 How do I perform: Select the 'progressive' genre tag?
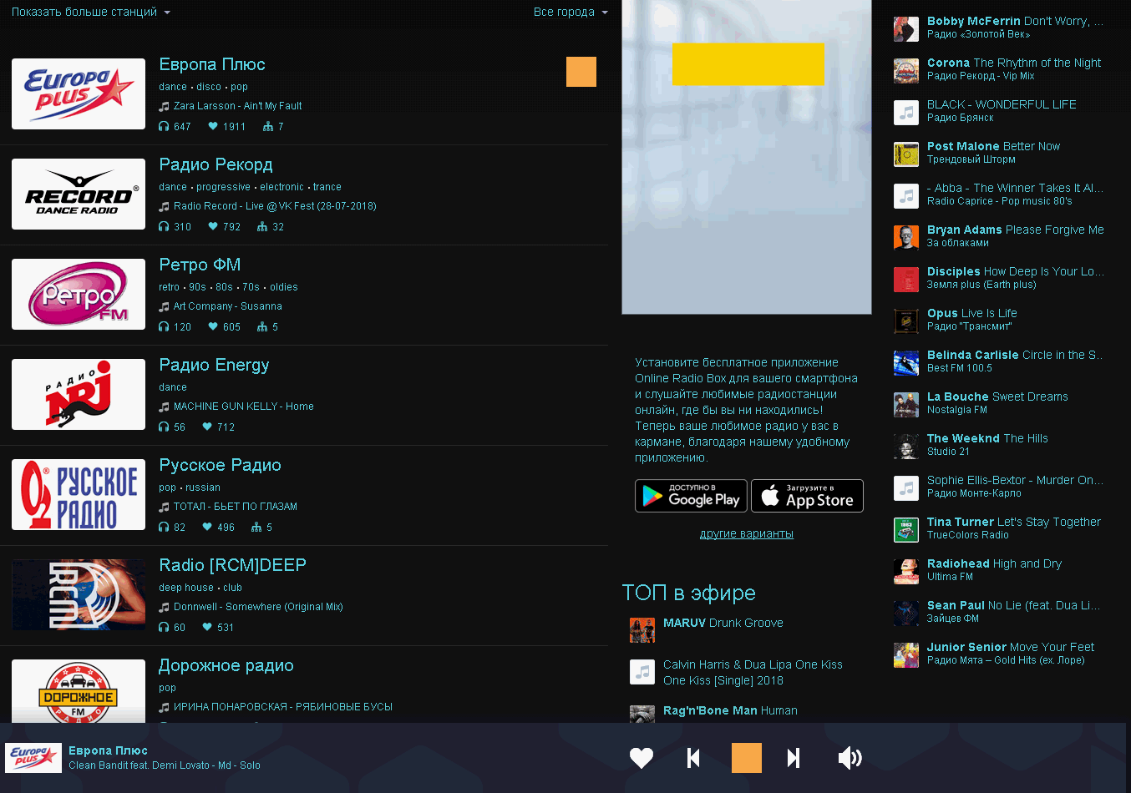click(223, 187)
